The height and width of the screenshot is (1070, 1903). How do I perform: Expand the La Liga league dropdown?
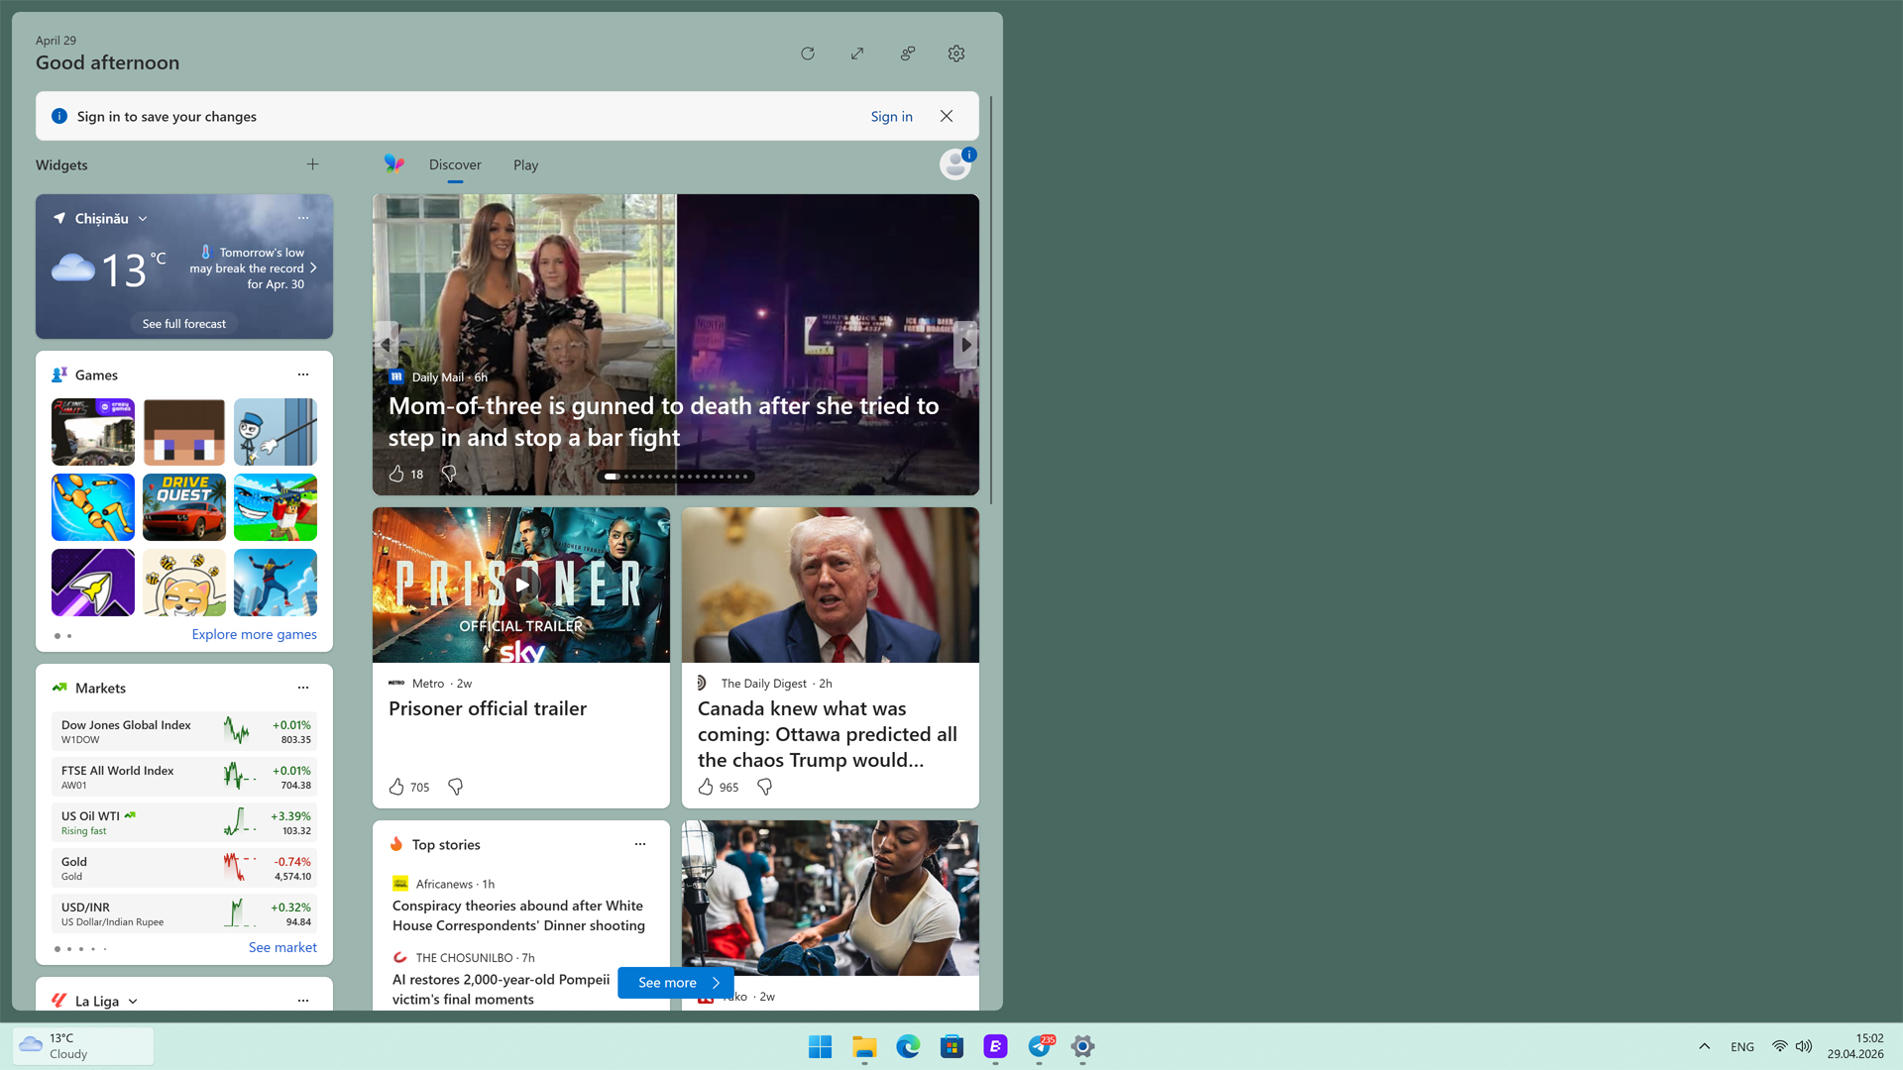[x=133, y=1002]
